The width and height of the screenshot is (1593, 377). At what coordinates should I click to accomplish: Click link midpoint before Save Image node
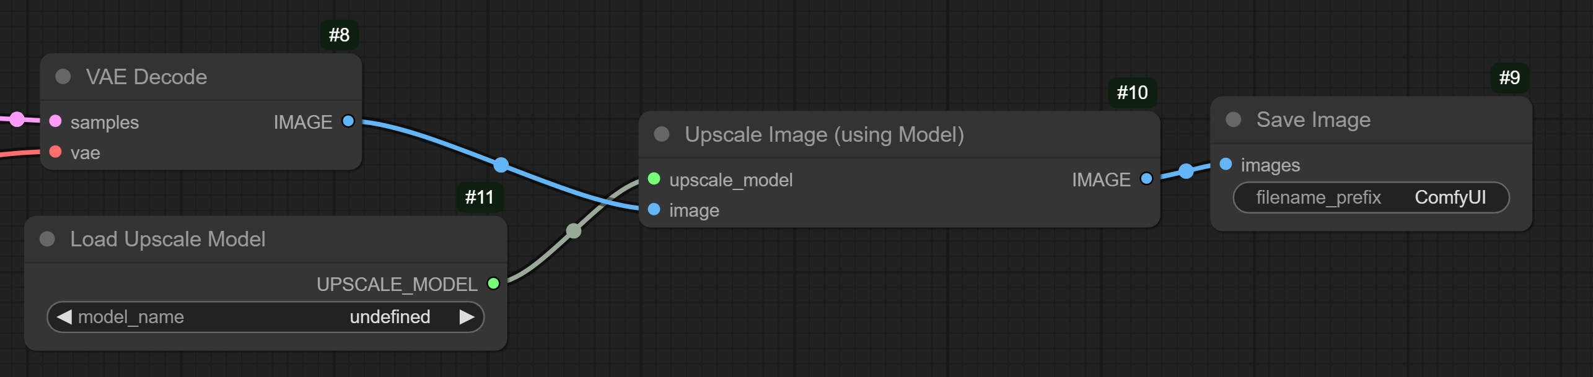click(x=1186, y=171)
